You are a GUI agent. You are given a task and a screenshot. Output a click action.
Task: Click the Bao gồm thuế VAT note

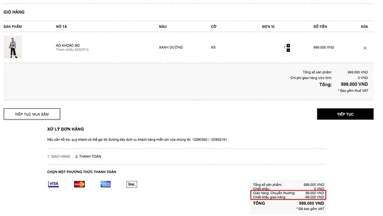pos(353,91)
